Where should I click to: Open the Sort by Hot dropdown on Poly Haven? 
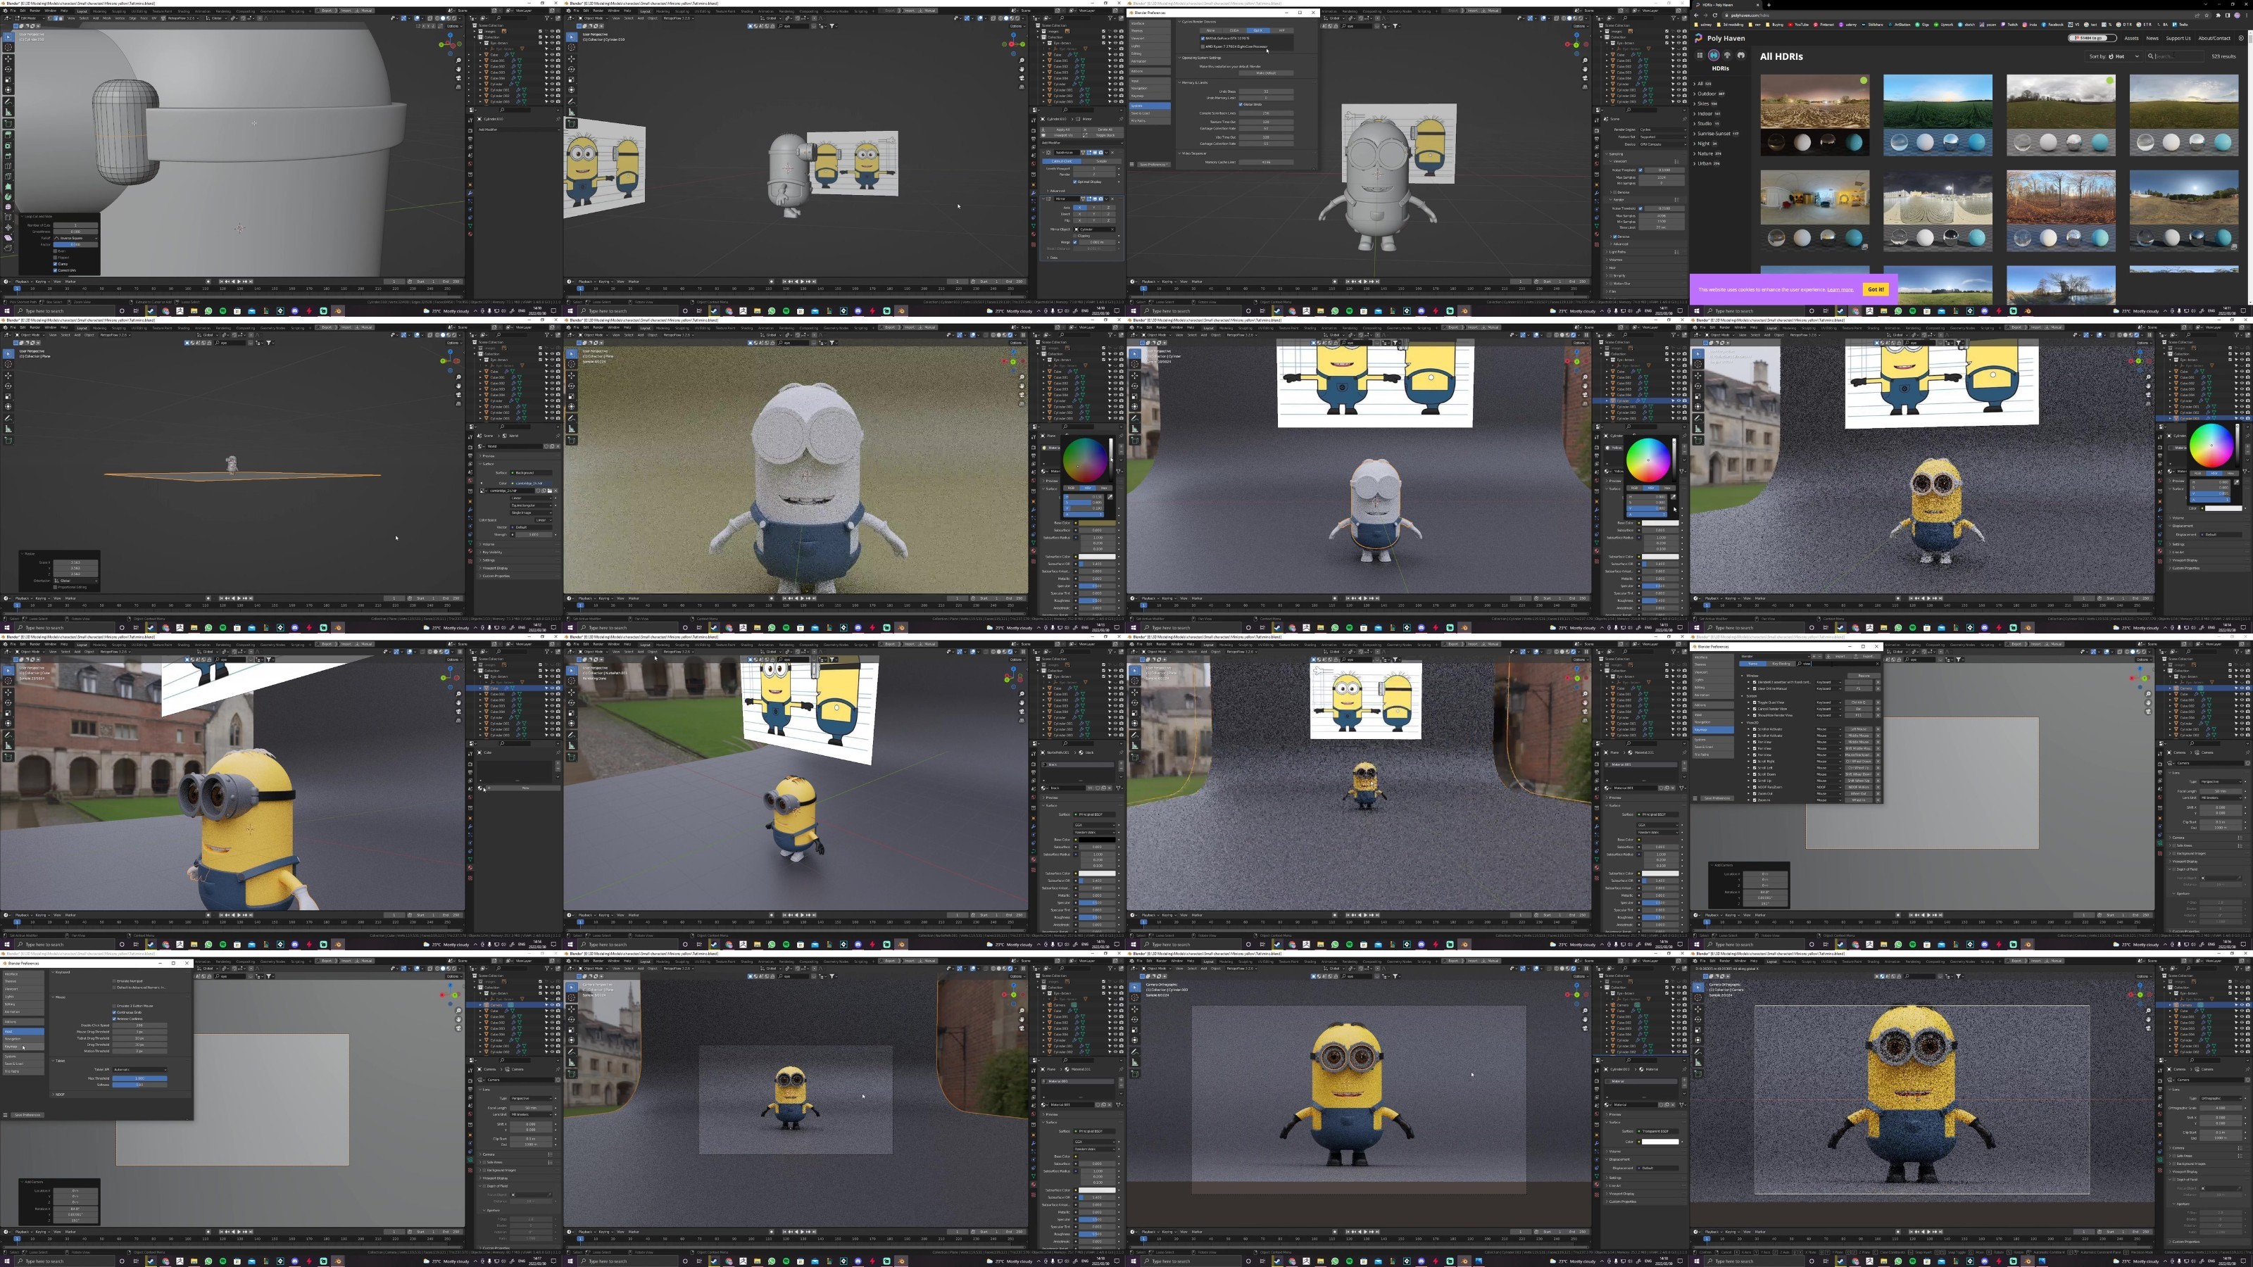click(2114, 56)
